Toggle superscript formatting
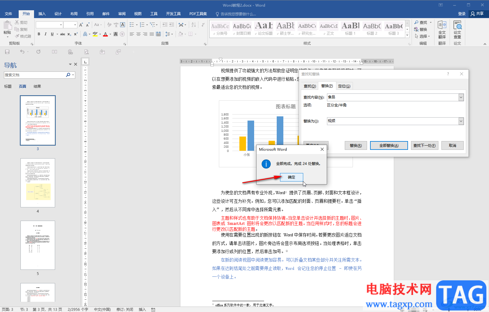Screen dimensions: 489x312 [x=76, y=34]
